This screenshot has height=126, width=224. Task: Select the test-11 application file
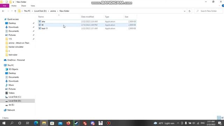click(x=87, y=28)
